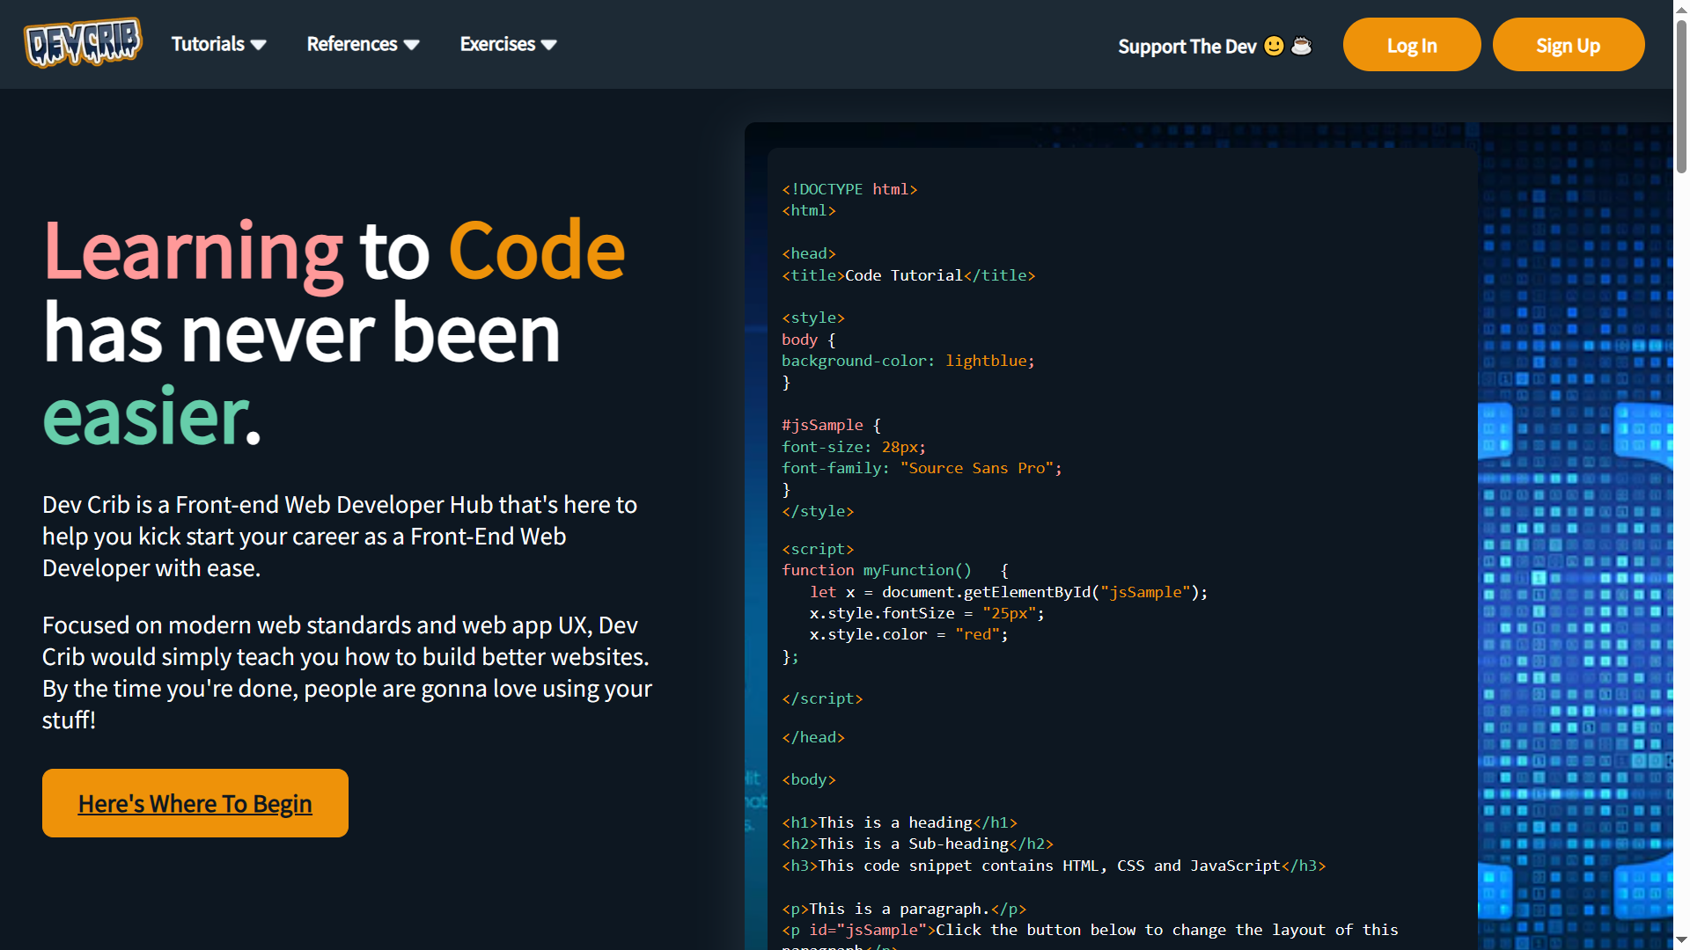1690x950 pixels.
Task: Click the smiley emoji beside Support The Dev
Action: pyautogui.click(x=1274, y=46)
